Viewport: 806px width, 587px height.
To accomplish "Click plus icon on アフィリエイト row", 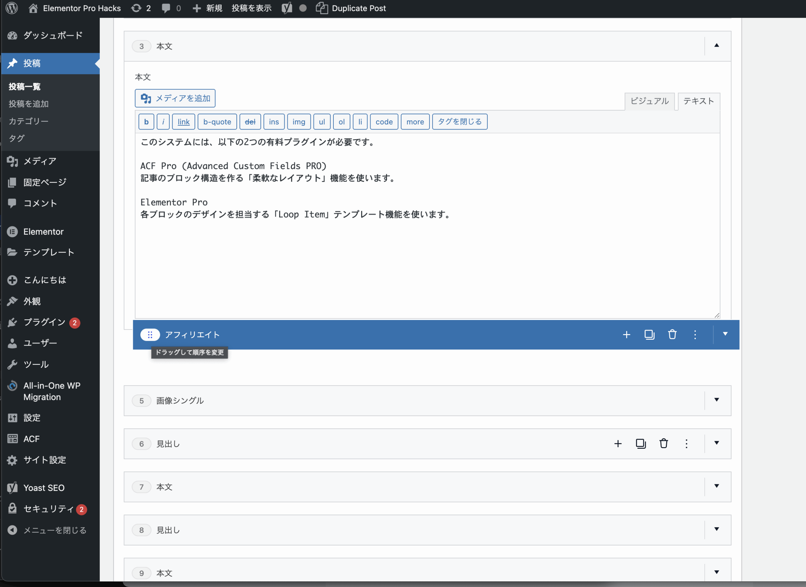I will [626, 334].
